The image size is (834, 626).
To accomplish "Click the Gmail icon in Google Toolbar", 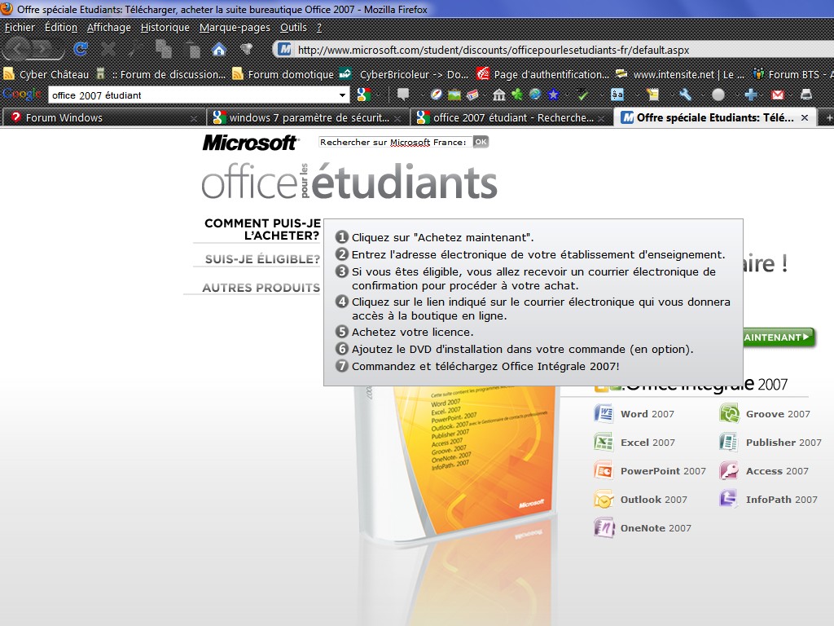I will [778, 95].
